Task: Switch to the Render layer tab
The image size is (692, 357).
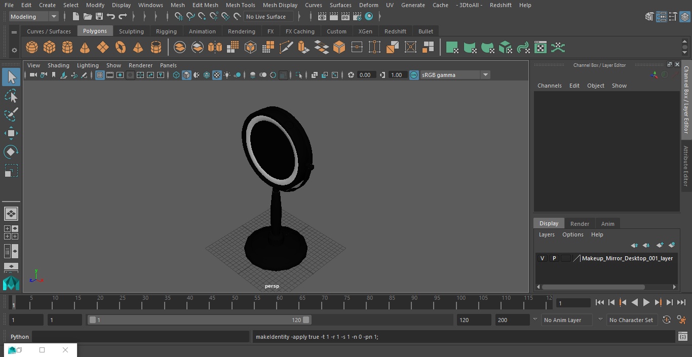Action: click(x=580, y=224)
